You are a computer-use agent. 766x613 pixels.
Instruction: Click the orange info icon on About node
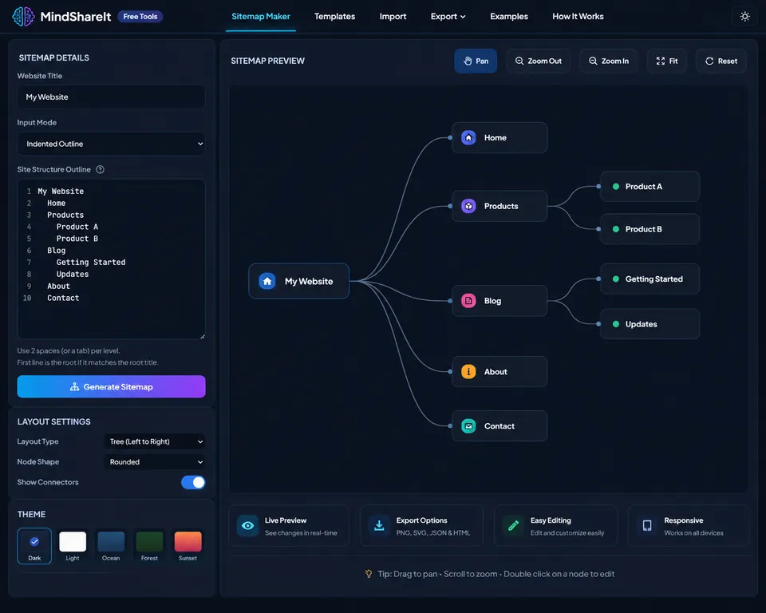tap(468, 371)
